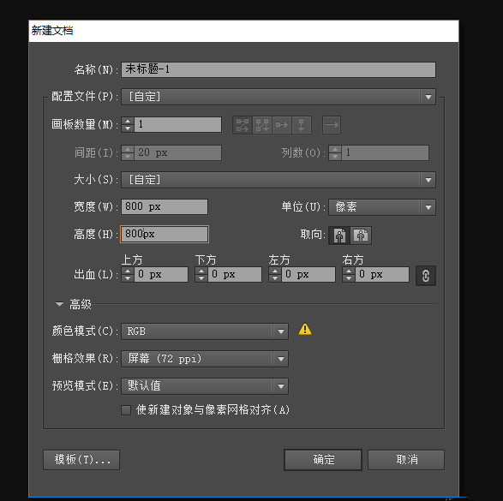Select grid by row artboard layout icon

[x=243, y=125]
